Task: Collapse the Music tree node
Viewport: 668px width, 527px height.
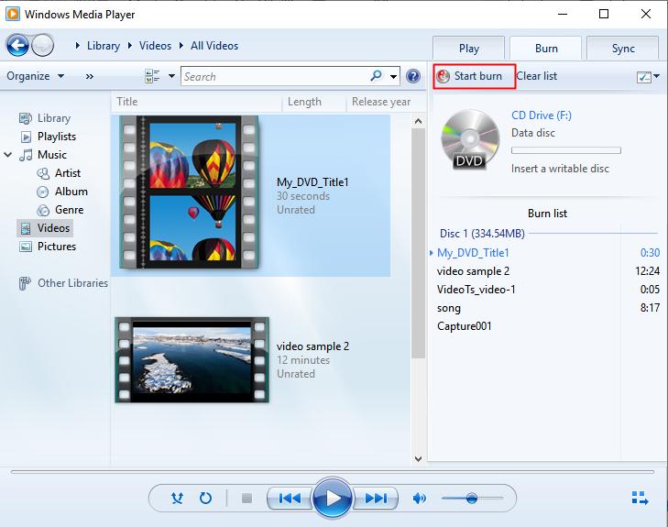Action: tap(8, 155)
